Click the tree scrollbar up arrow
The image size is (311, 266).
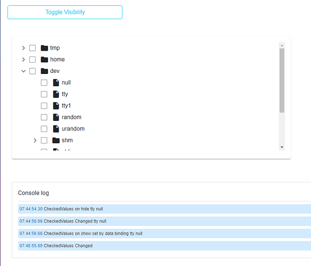282,46
